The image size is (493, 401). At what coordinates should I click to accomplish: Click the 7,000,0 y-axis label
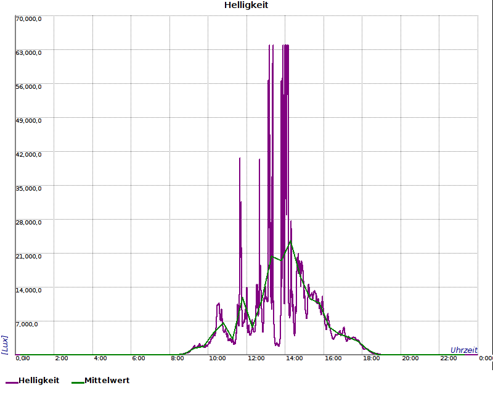(26, 325)
